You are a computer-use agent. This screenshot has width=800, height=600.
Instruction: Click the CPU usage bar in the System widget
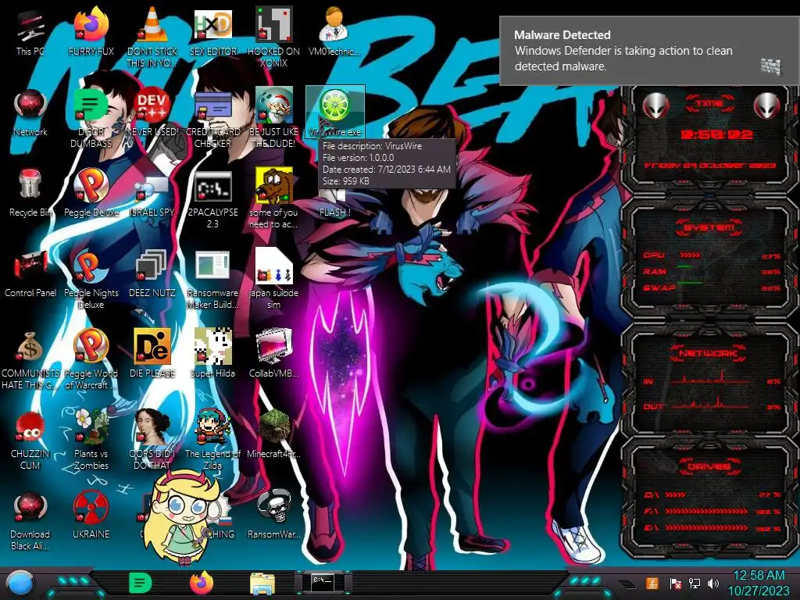(x=689, y=255)
